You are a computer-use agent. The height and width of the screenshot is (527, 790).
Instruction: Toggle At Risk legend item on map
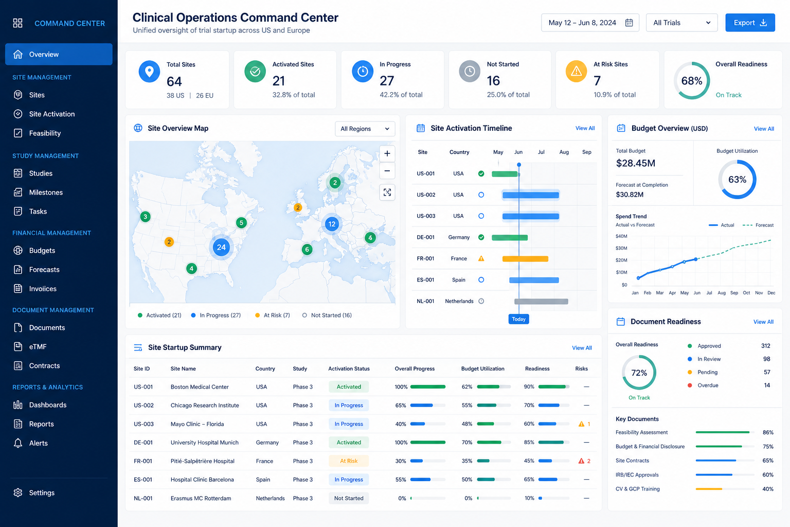(273, 315)
